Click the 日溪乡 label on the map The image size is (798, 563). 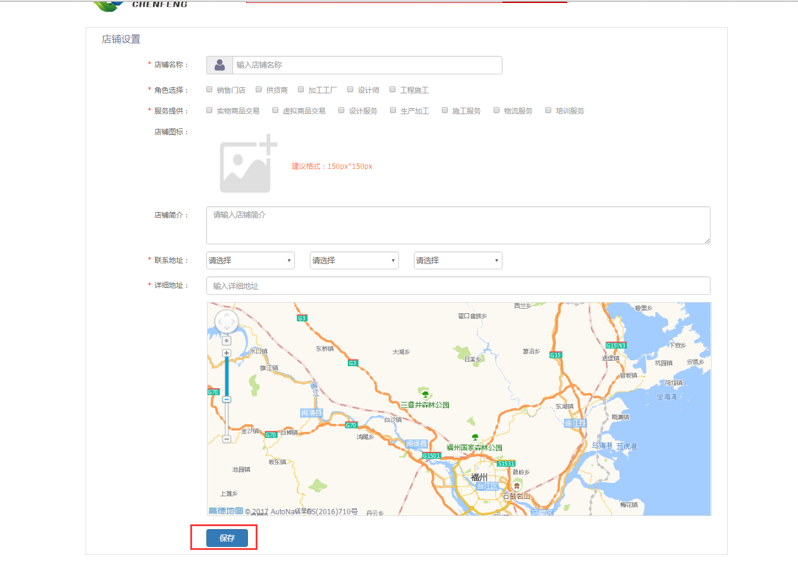pos(473,359)
